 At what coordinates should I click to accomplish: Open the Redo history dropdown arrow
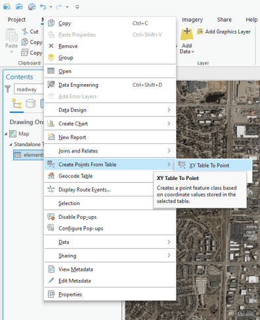click(67, 7)
